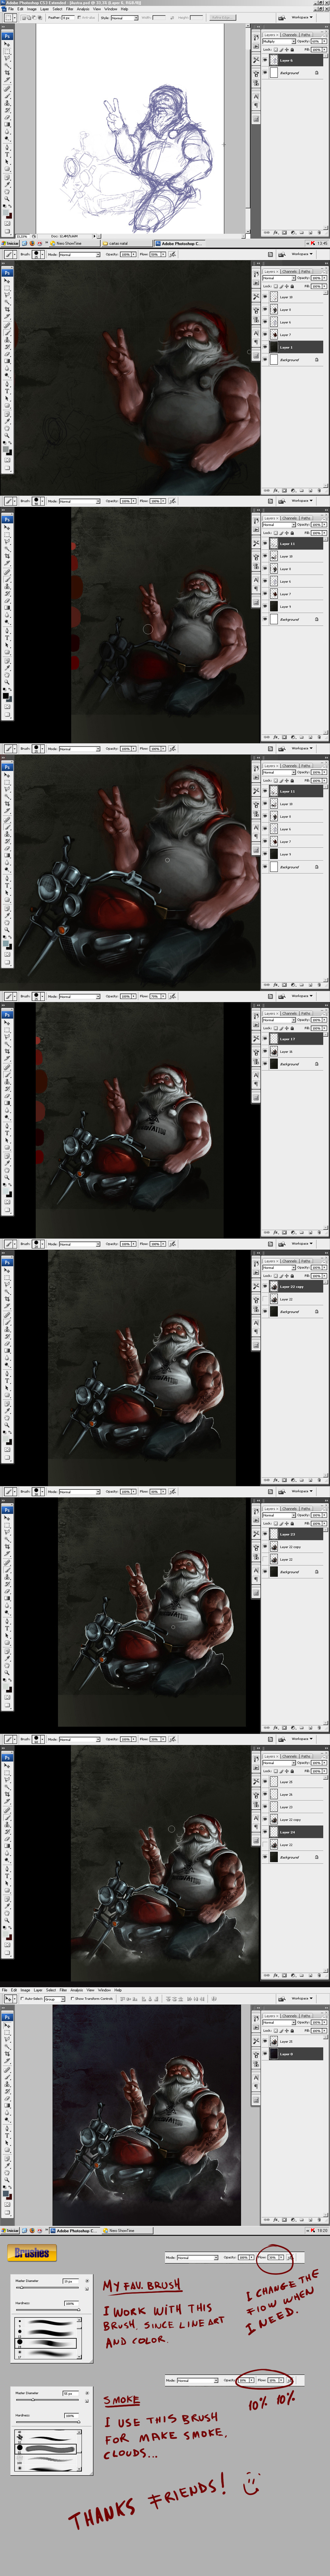Hide Layer 6 in the sketch screenshot
The height and width of the screenshot is (2576, 330).
(x=265, y=60)
